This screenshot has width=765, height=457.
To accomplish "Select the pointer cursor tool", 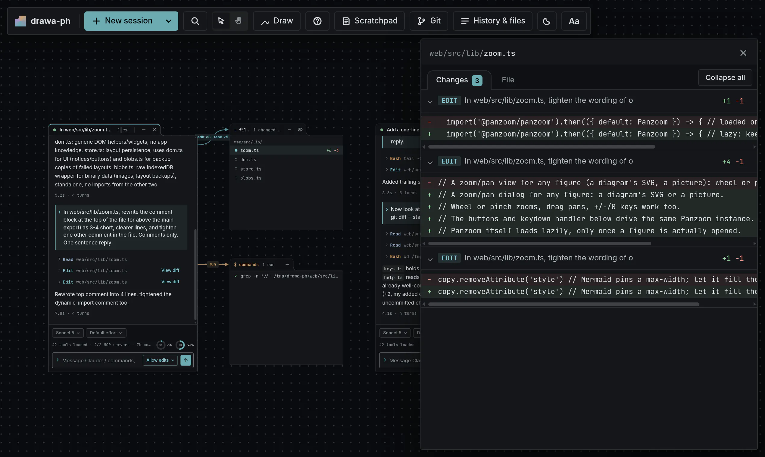I will coord(221,21).
